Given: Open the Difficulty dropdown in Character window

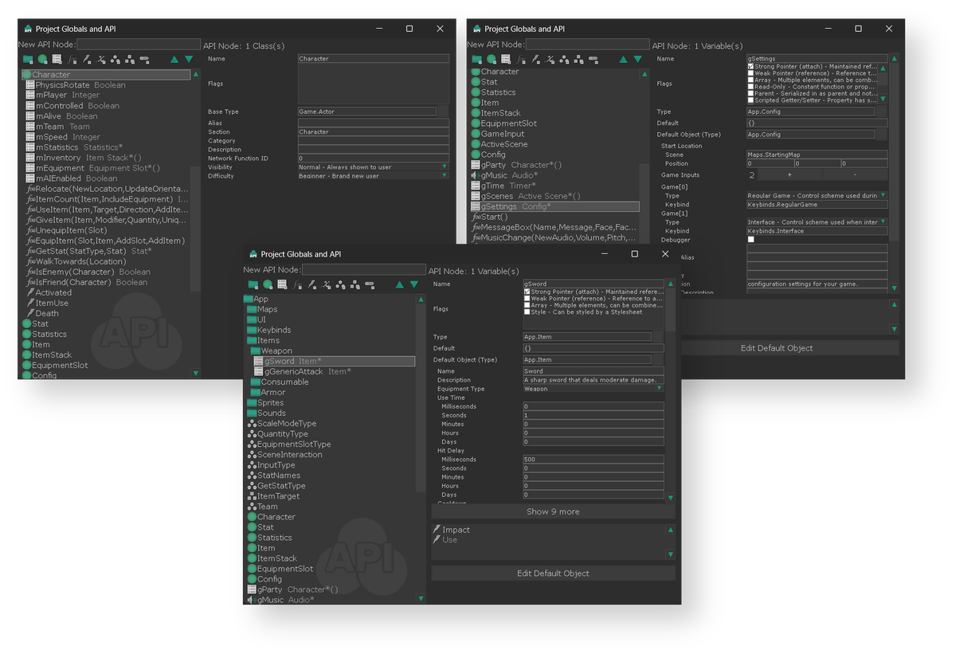Looking at the screenshot, I should [x=373, y=176].
